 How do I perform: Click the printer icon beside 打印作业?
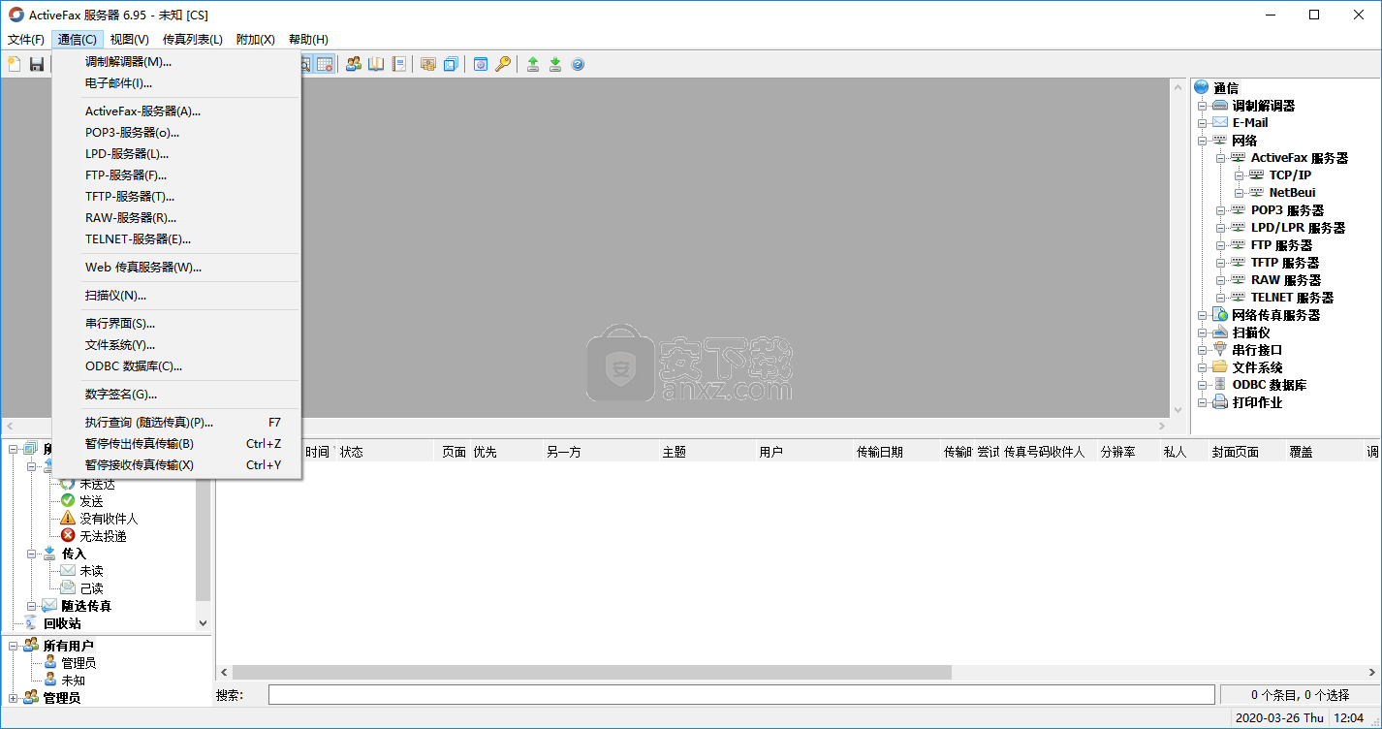(1220, 402)
